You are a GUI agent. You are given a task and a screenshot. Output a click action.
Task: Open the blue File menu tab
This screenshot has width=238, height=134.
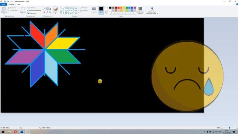[x=3, y=4]
